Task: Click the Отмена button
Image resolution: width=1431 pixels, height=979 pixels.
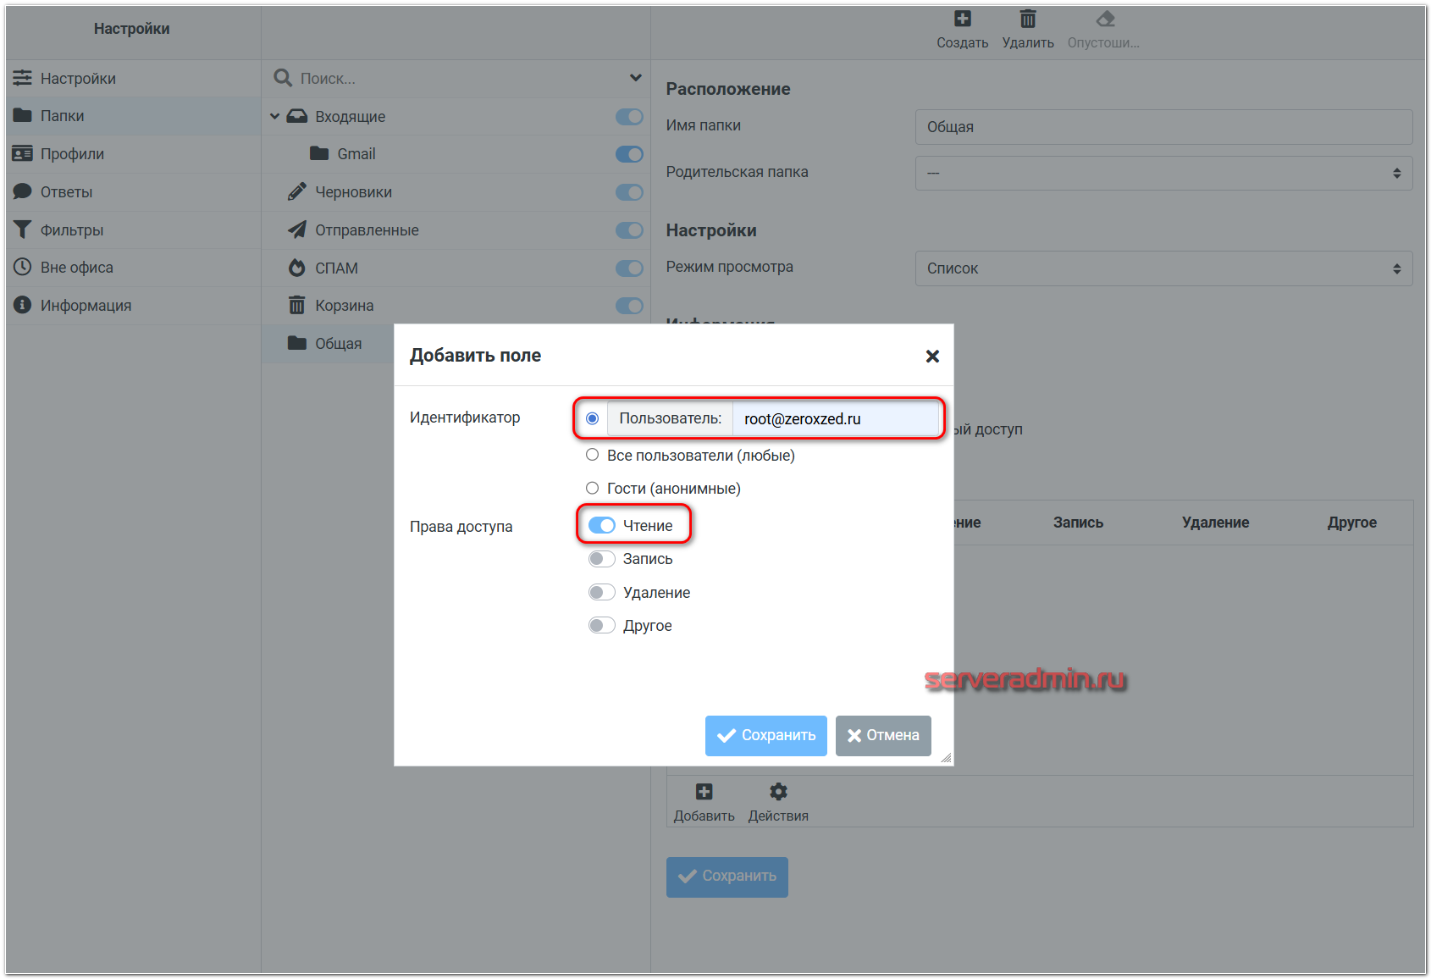Action: 882,735
